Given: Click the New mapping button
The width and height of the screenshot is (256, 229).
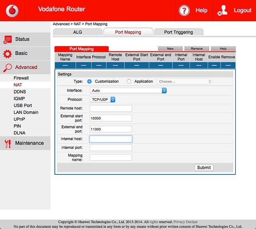Looking at the screenshot, I should tap(170, 49).
